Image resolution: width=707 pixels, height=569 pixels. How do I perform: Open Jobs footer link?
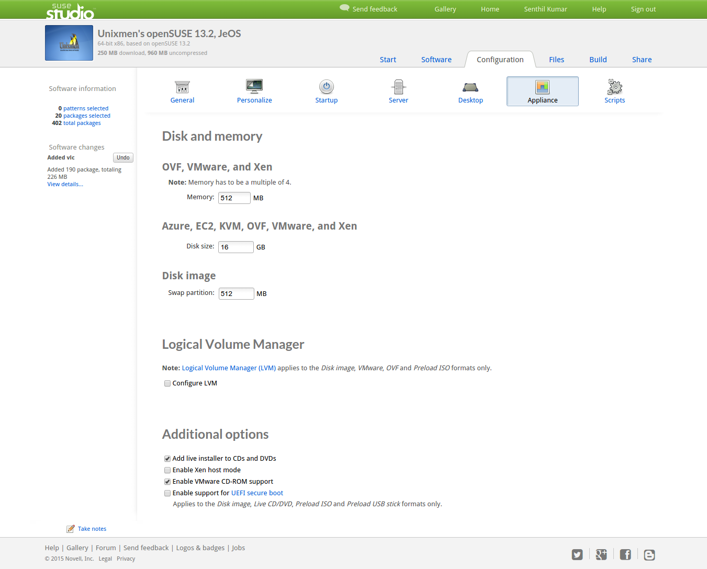(x=238, y=548)
